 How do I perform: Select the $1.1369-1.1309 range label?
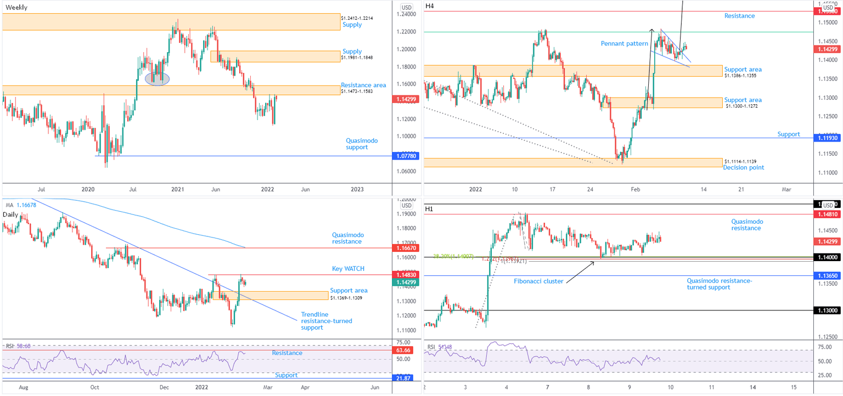(x=346, y=297)
